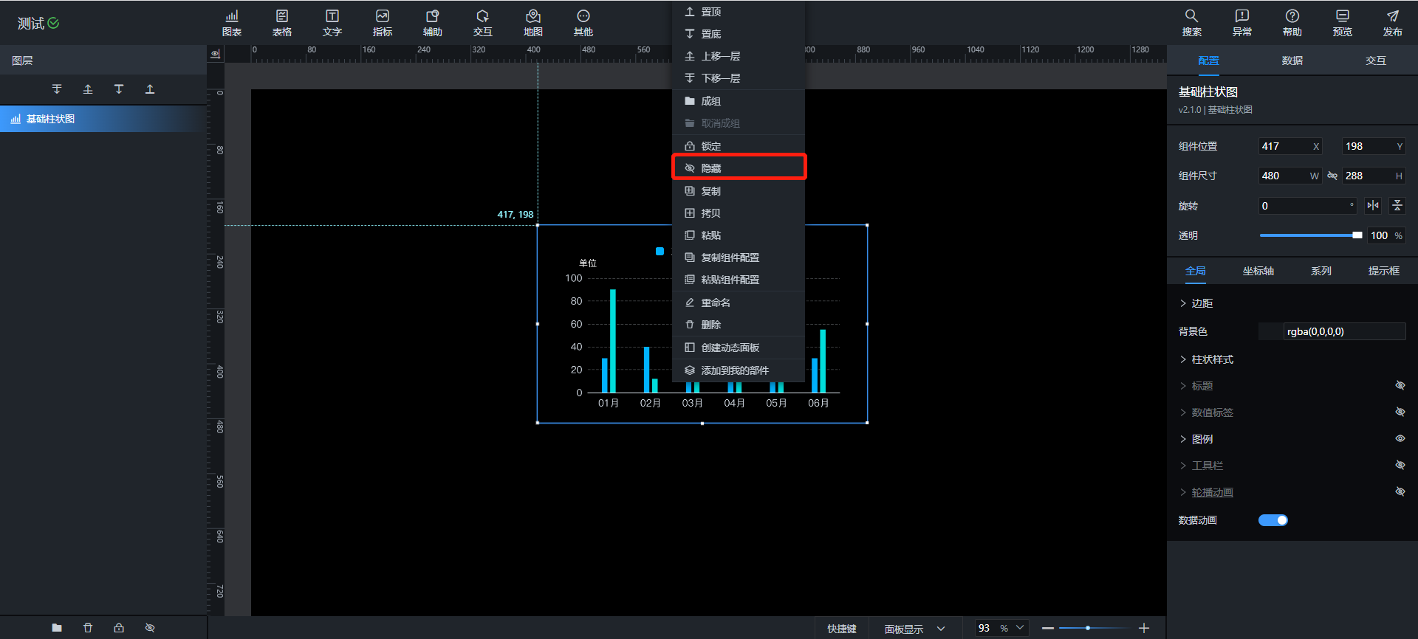
Task: Expand the 边距 section
Action: point(1201,303)
